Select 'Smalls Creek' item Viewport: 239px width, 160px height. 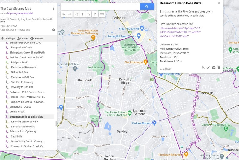(30, 112)
